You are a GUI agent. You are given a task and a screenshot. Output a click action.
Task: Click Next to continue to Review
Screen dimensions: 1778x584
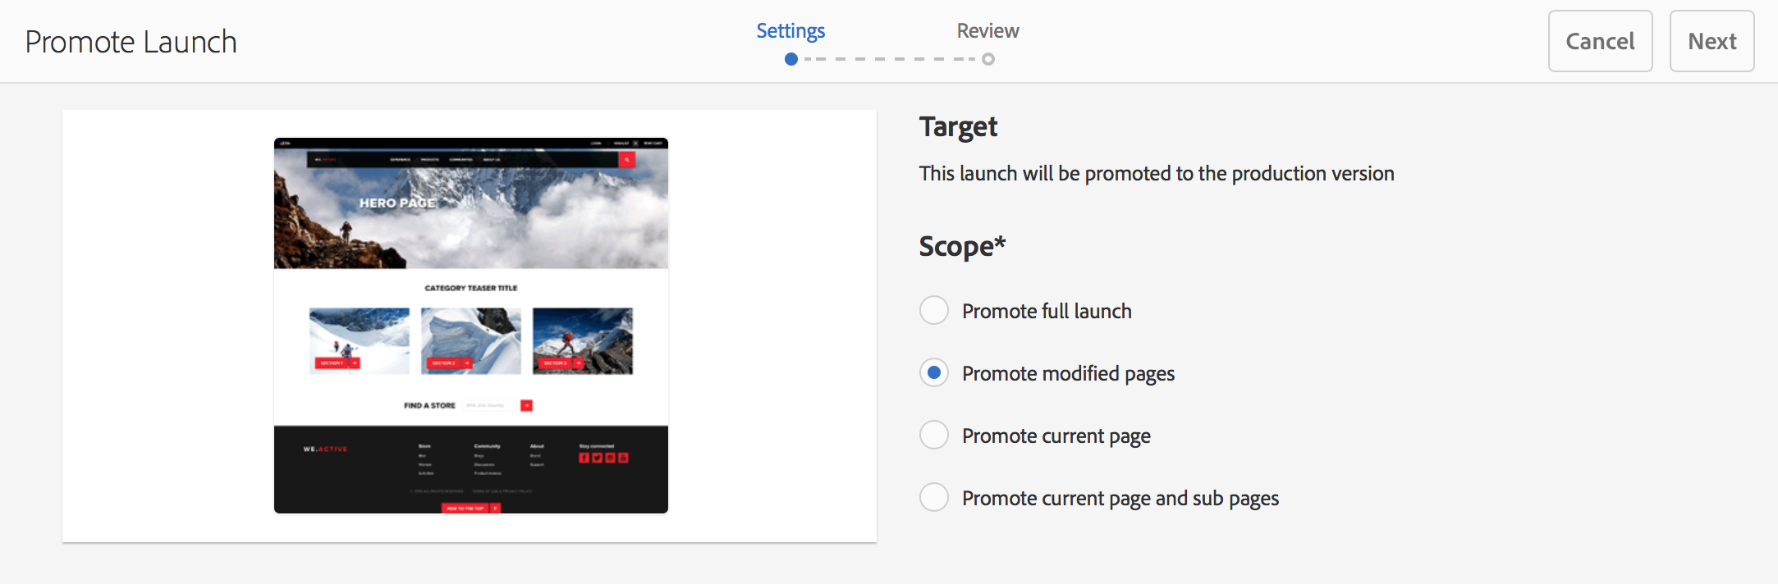[x=1712, y=41]
